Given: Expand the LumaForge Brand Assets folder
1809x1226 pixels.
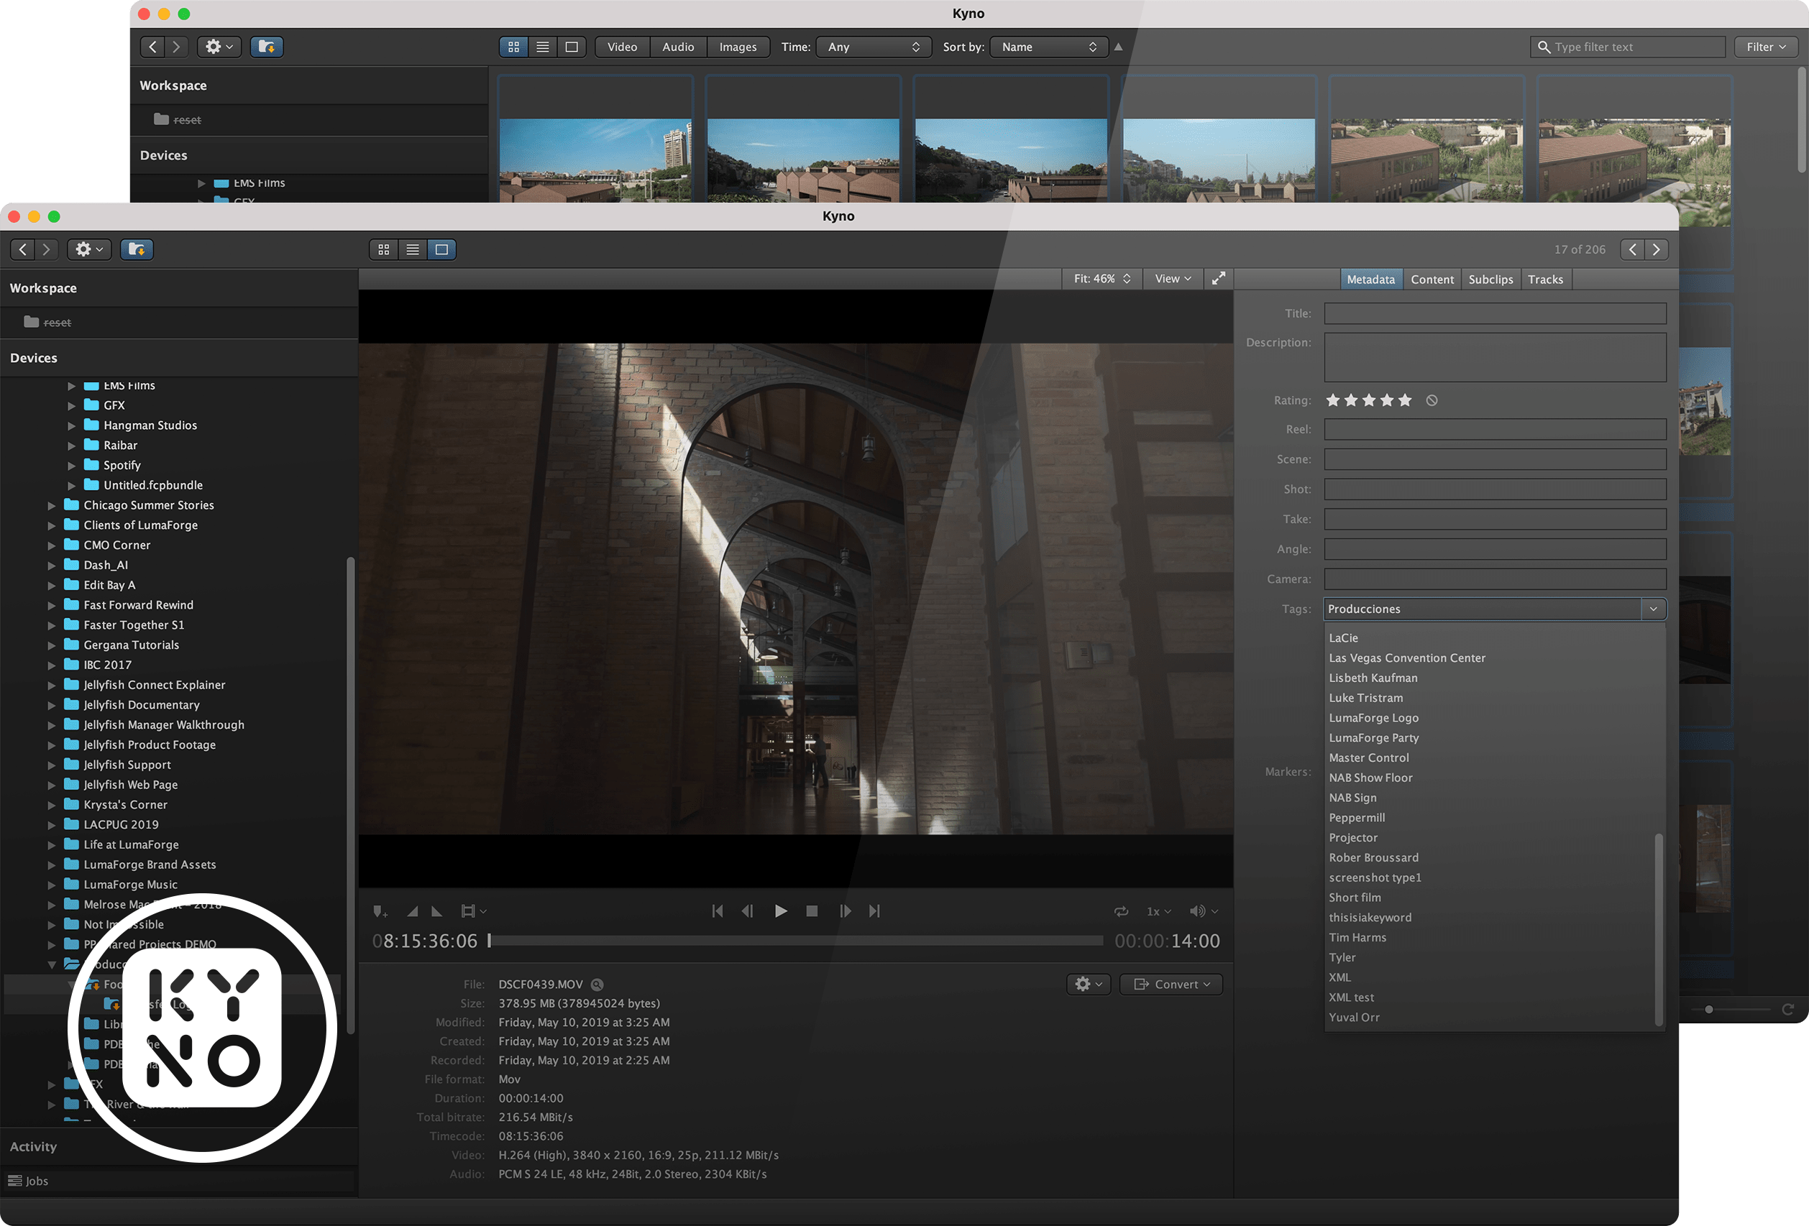Looking at the screenshot, I should coord(51,865).
